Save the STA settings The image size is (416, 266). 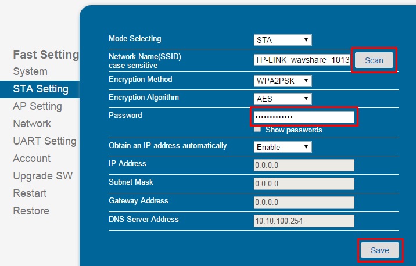tap(379, 250)
